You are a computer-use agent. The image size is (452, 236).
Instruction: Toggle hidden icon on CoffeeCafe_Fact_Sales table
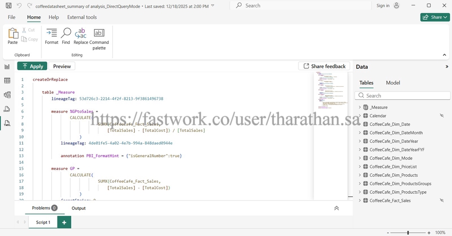(442, 200)
